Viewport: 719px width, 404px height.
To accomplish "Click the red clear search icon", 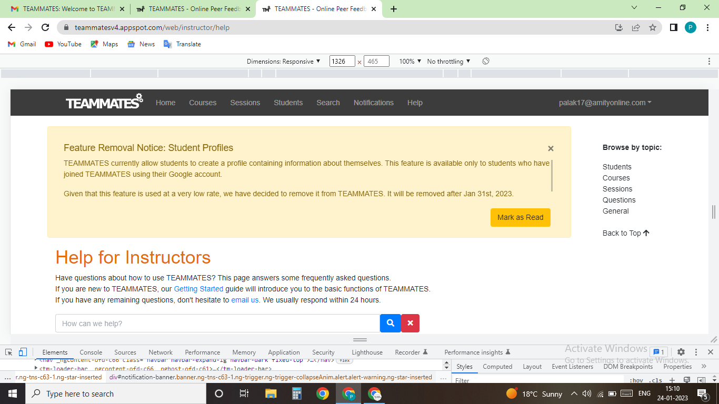I will [410, 323].
